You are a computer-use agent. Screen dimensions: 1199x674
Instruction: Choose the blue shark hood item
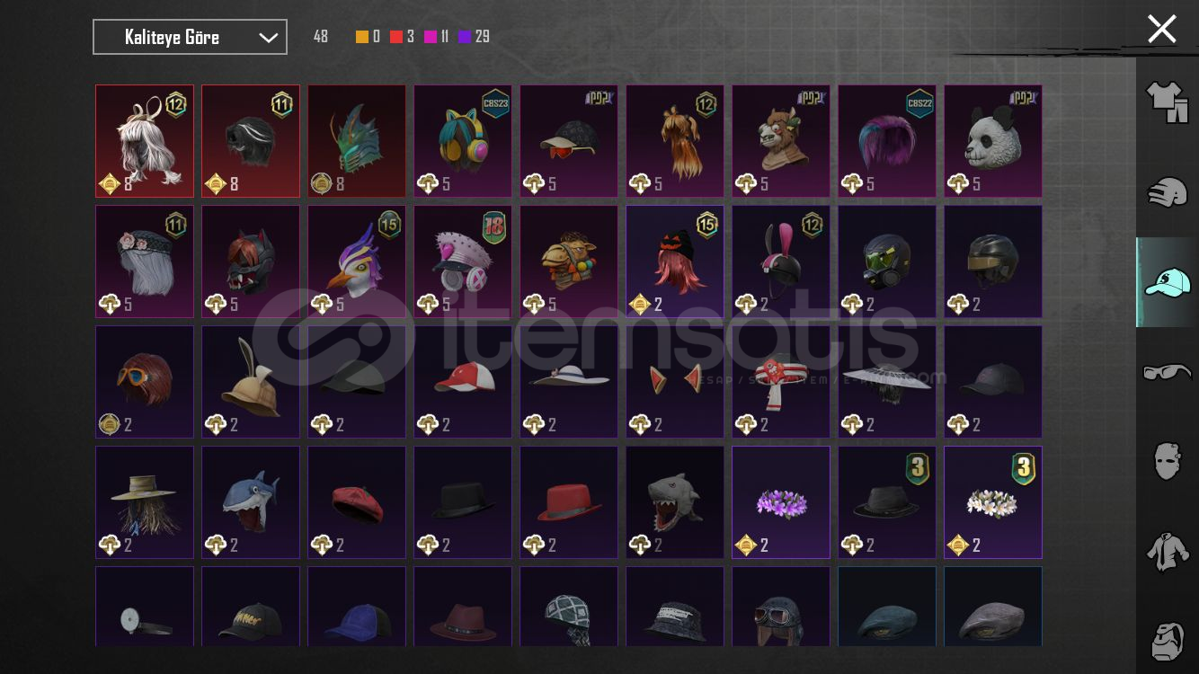click(x=251, y=502)
